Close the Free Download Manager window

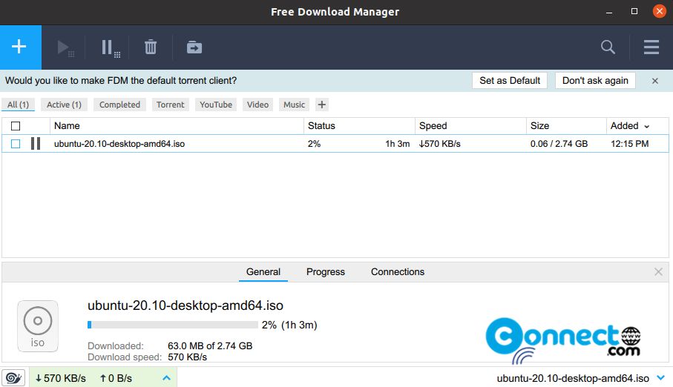pos(660,11)
